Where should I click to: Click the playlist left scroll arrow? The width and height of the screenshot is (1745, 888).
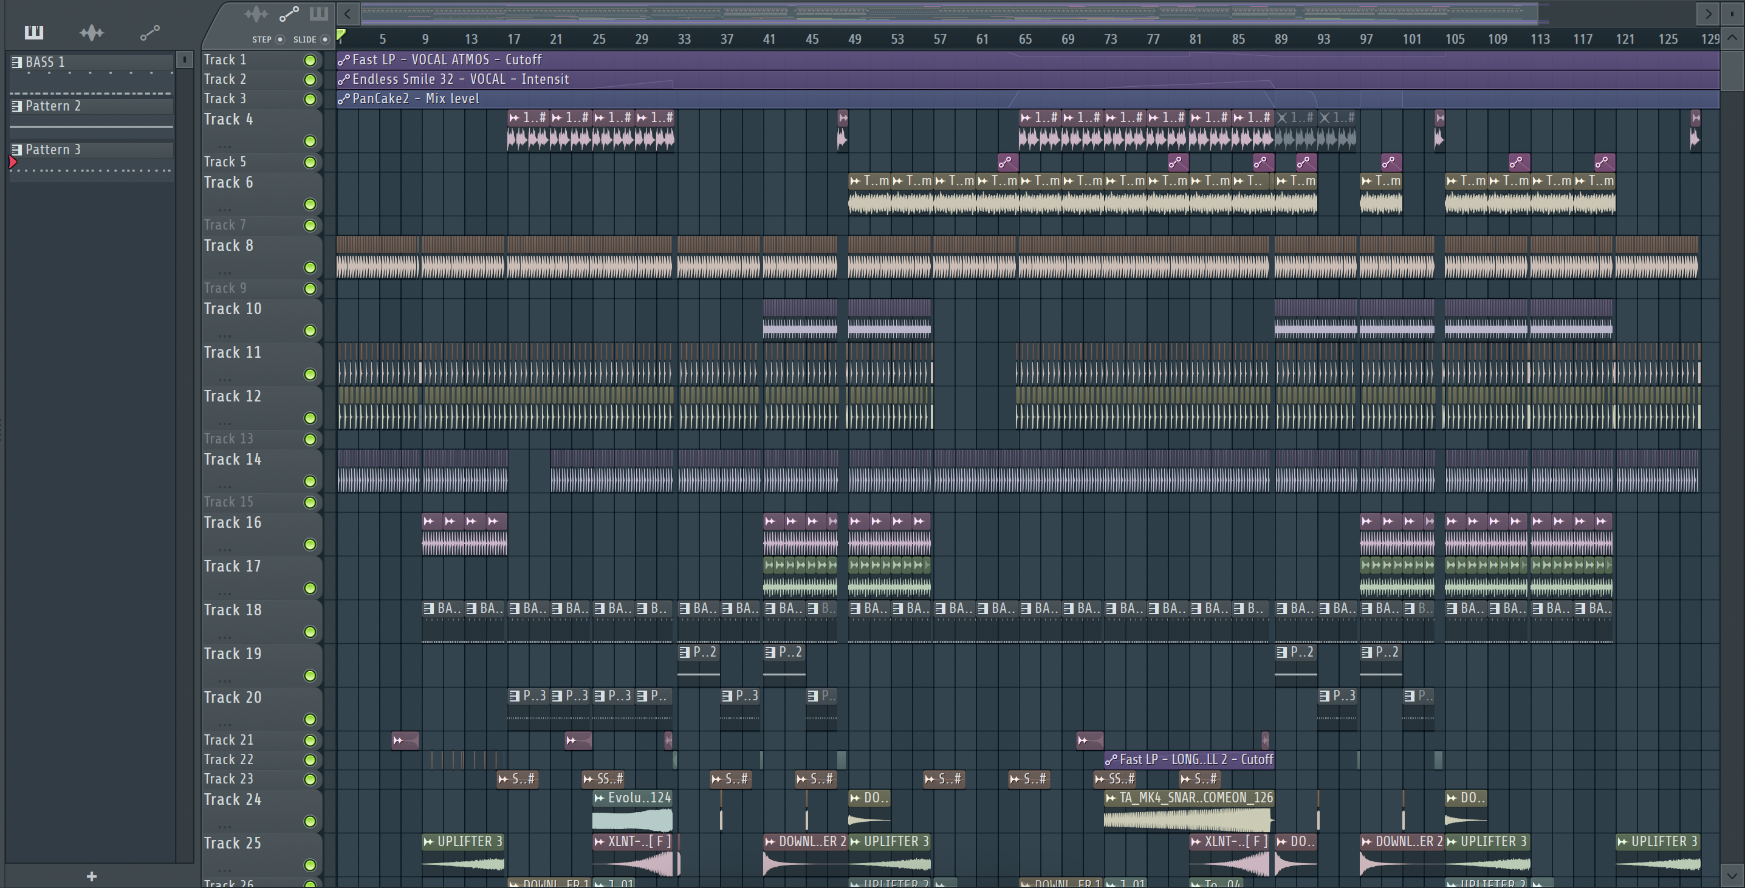click(348, 13)
